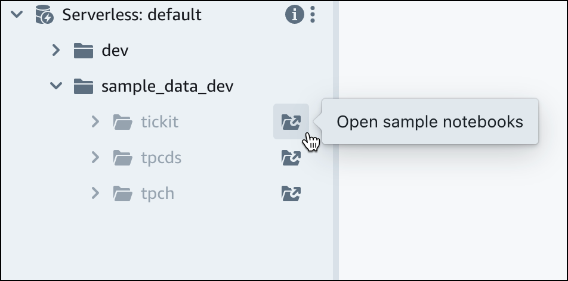Click the tickit folder icon
Screen dimensions: 568x281
pyautogui.click(x=123, y=122)
